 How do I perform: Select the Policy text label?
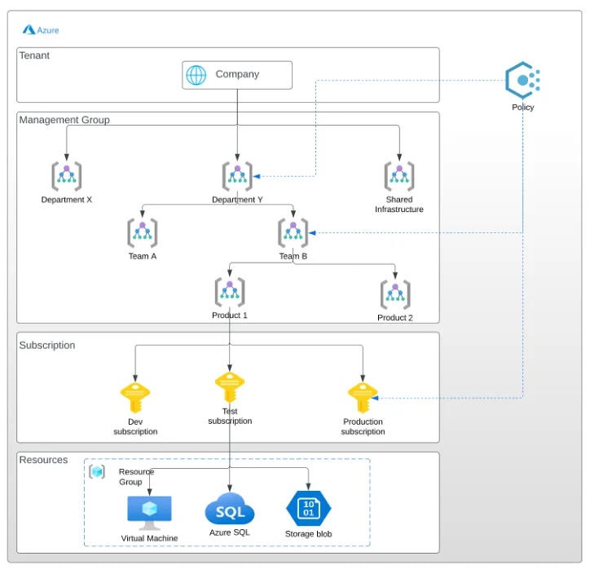pos(522,108)
